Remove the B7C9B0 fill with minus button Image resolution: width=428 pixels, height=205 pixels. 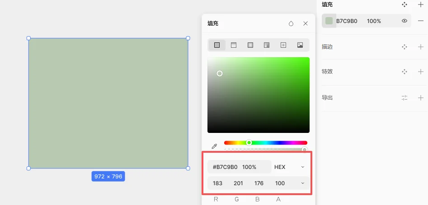[x=421, y=21]
